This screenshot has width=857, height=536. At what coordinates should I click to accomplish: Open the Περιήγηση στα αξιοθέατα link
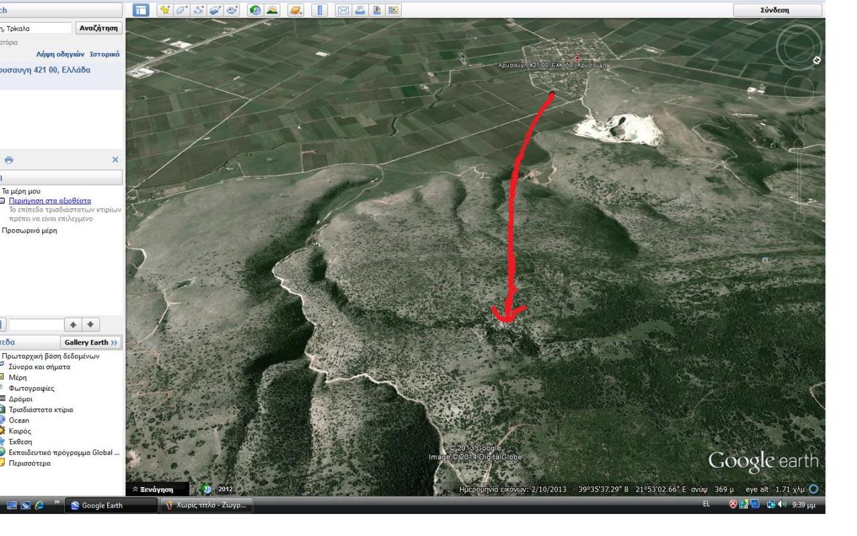[50, 201]
